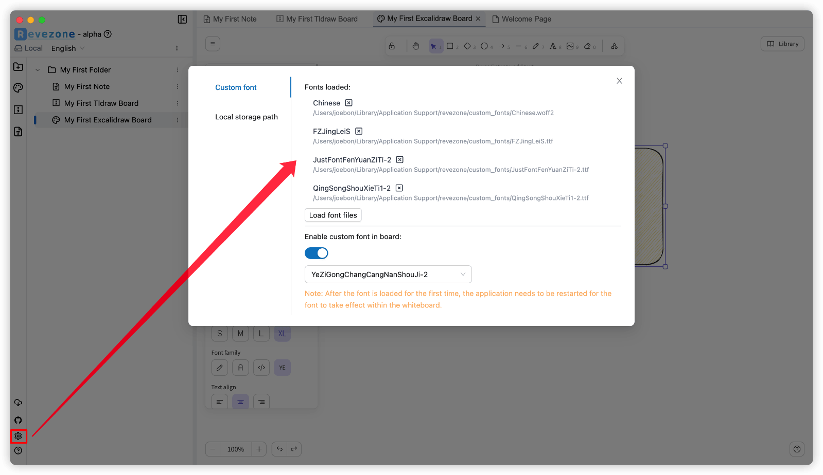Screen dimensions: 823x475
Task: Click the add new folder icon
Action: pyautogui.click(x=18, y=67)
